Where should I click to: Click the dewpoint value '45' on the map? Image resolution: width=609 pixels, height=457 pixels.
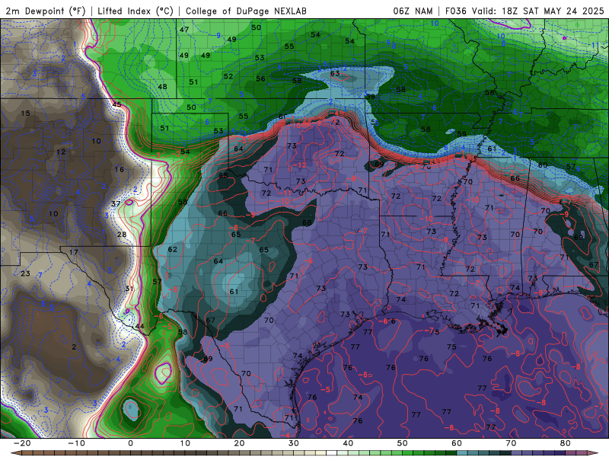(x=116, y=104)
